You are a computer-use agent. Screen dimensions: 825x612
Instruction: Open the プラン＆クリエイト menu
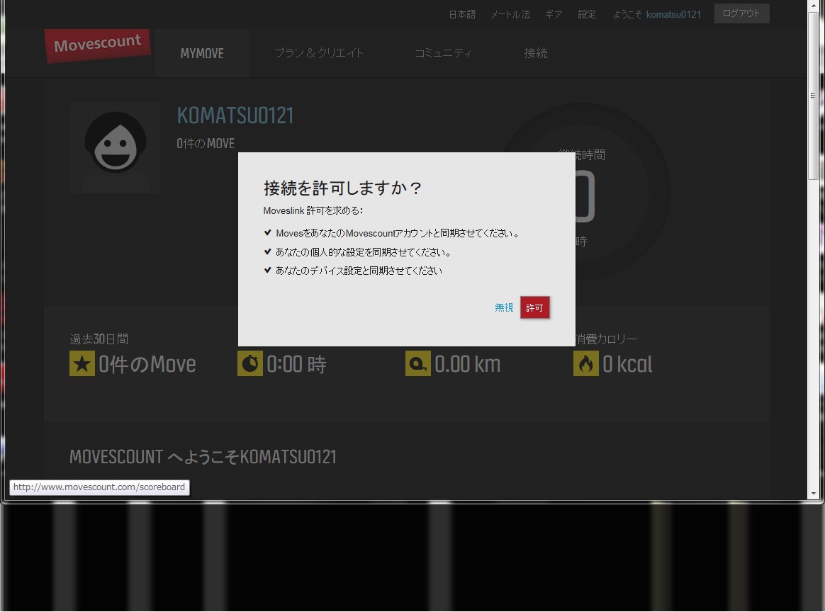coord(319,53)
